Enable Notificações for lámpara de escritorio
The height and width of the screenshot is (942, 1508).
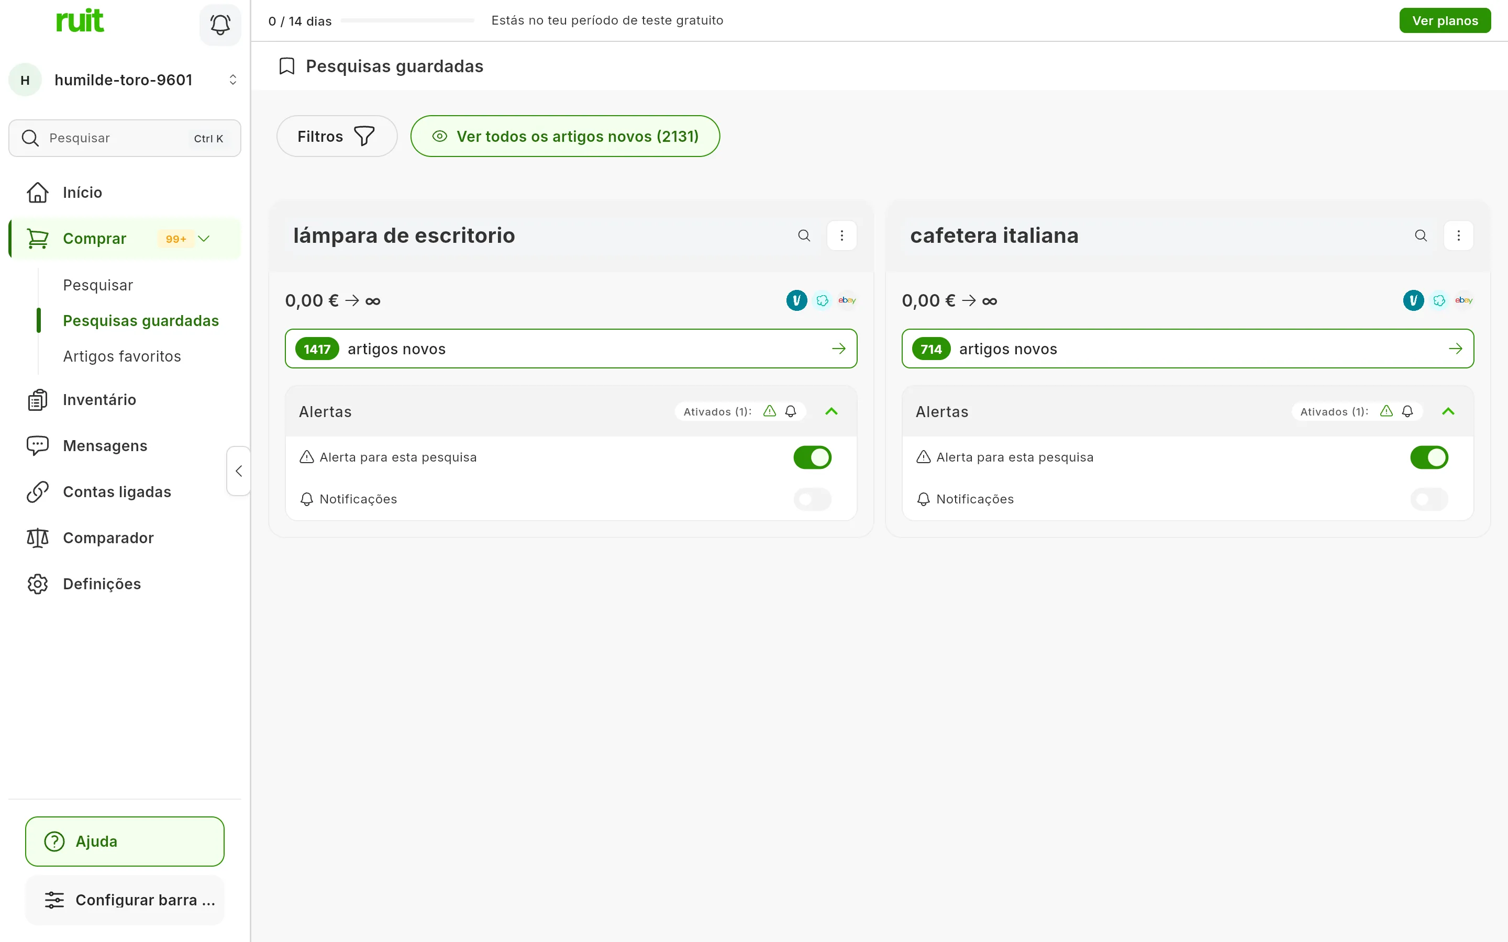coord(812,499)
